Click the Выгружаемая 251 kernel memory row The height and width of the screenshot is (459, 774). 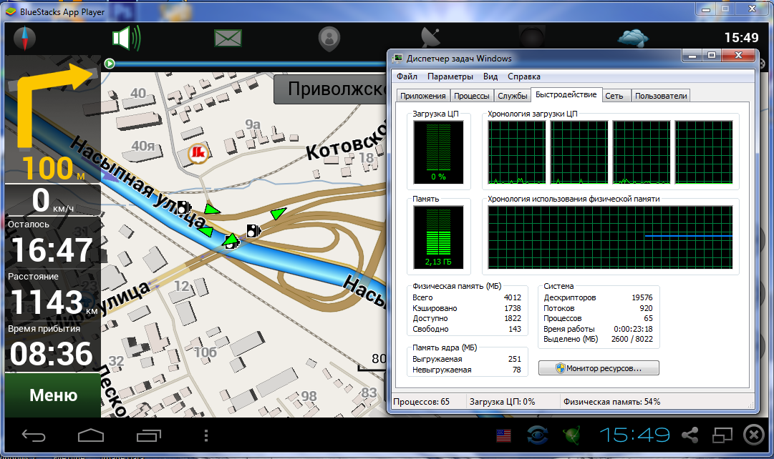pyautogui.click(x=466, y=360)
